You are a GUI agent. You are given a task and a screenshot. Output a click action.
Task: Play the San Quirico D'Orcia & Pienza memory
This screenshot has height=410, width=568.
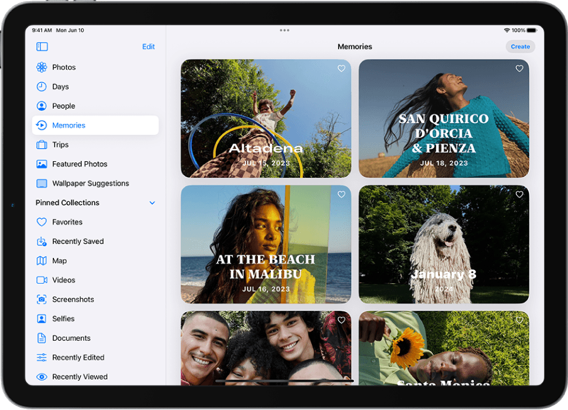[x=443, y=118]
